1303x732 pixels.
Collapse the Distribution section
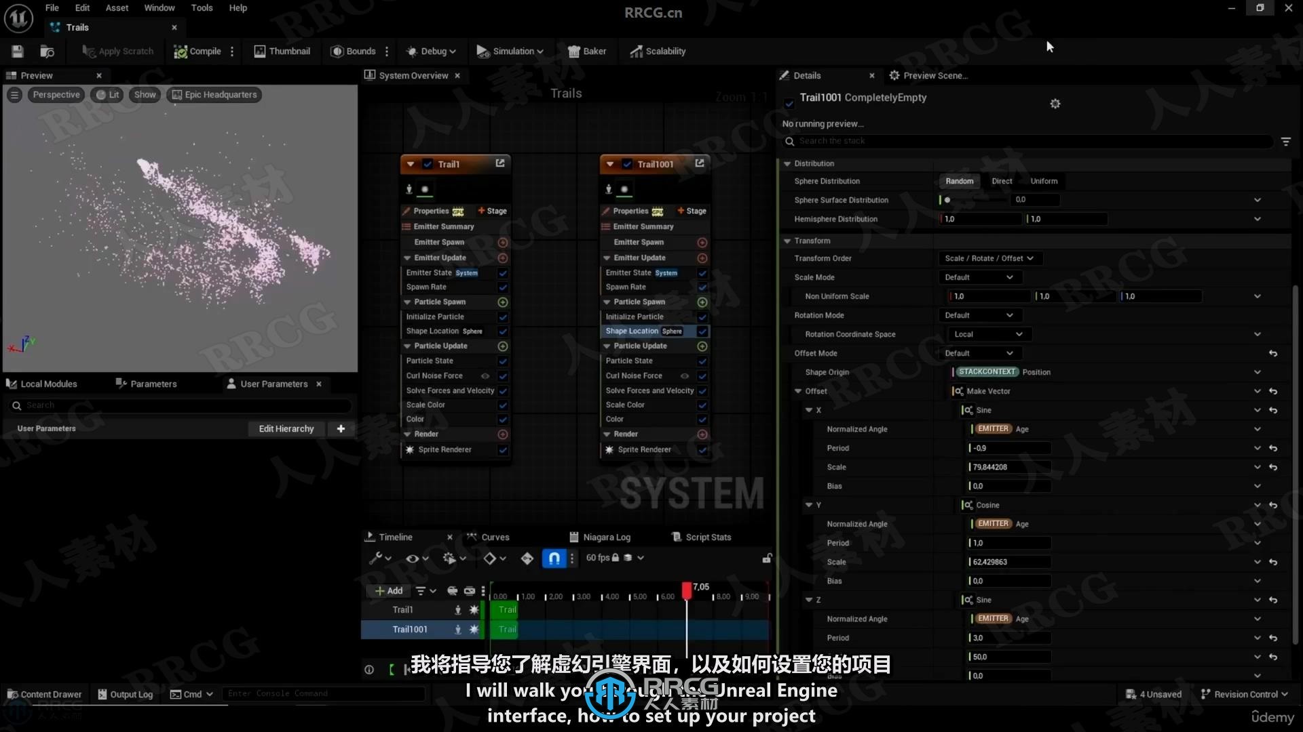[787, 163]
